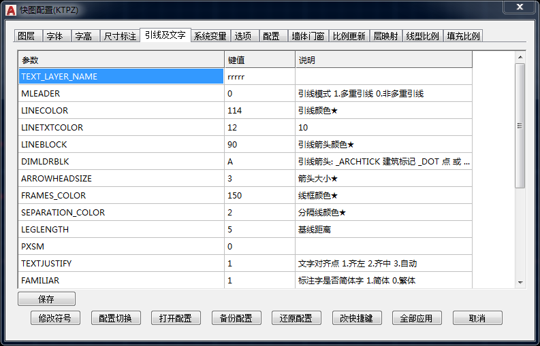Click the AutoCAD logo icon in title bar
Viewport: 540px width, 346px height.
pyautogui.click(x=11, y=10)
